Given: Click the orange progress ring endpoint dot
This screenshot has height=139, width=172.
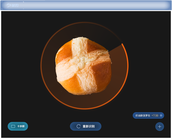Looking at the screenshot, I should click(122, 44).
